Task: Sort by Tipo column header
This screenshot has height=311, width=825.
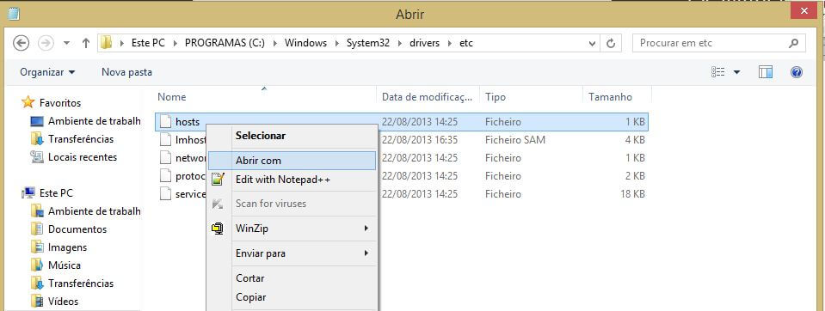Action: (x=496, y=97)
